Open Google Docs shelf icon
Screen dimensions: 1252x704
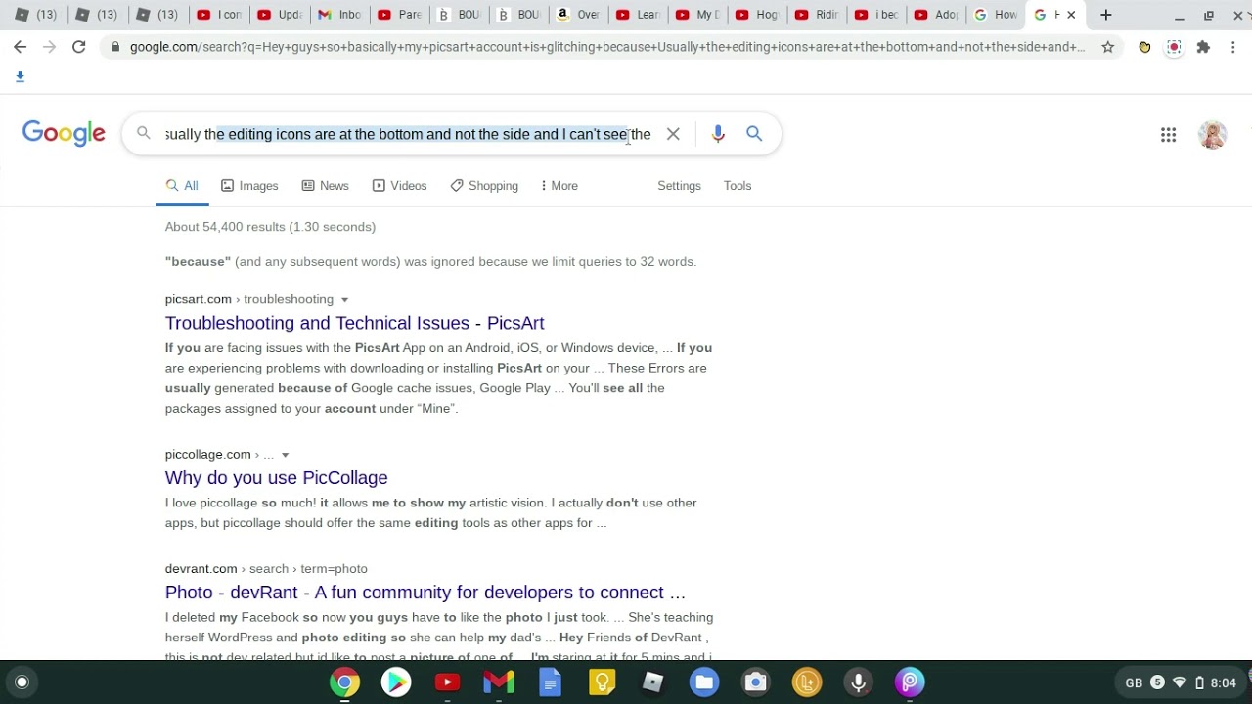(550, 682)
